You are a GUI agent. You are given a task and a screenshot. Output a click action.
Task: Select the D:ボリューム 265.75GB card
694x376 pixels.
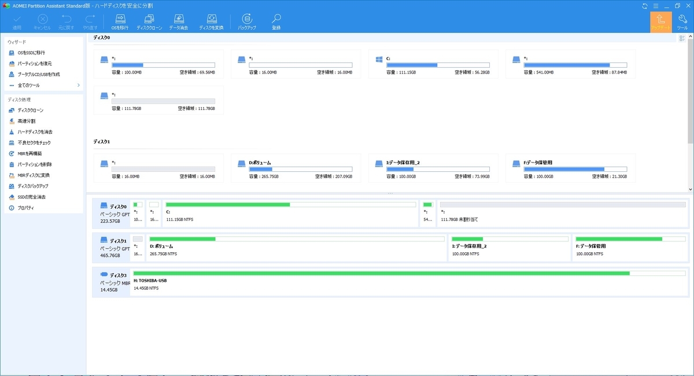click(296, 168)
